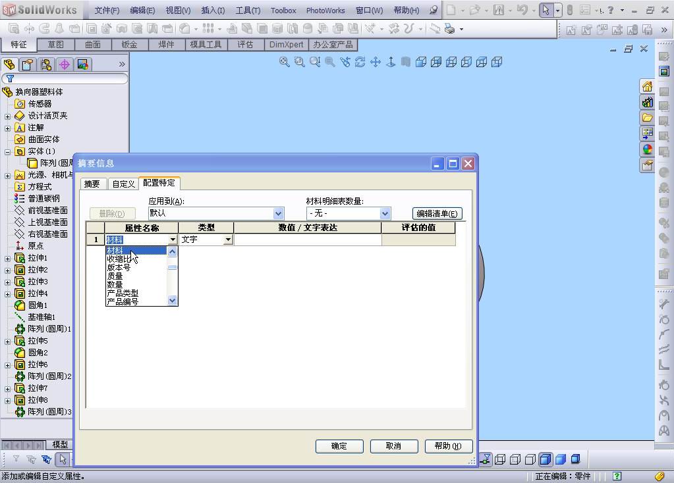Select the Shaded display style icon
Image resolution: width=674 pixels, height=483 pixels.
click(x=561, y=459)
